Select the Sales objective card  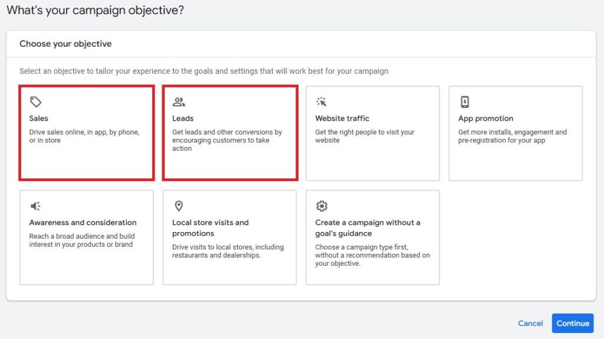(87, 133)
